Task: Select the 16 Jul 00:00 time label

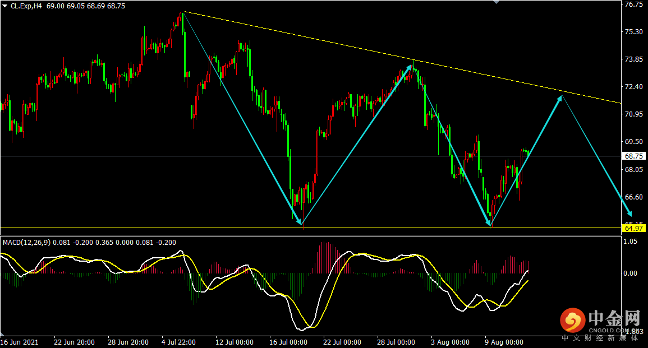Action: [288, 342]
